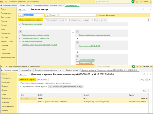Add Закрытие месяца page to favorites via star
The image size is (153, 114).
coord(28,9)
